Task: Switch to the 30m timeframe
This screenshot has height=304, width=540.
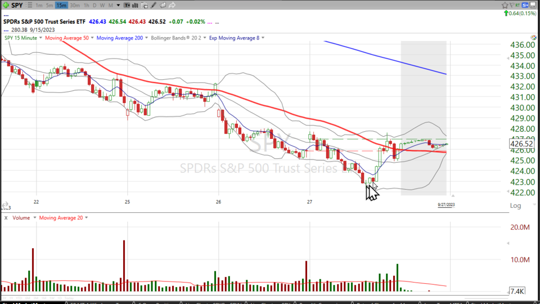Action: (x=74, y=5)
